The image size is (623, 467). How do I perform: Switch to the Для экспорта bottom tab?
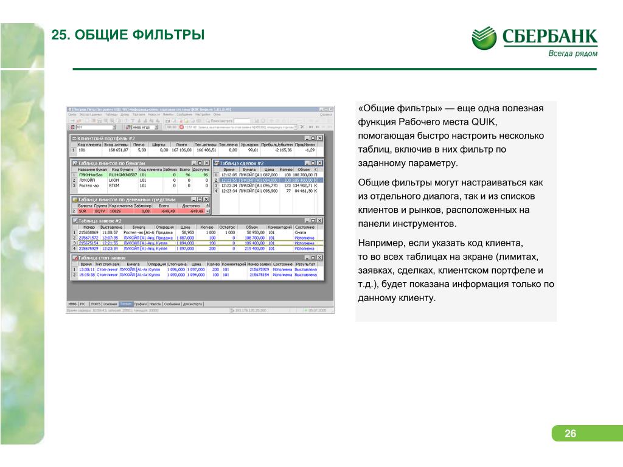click(193, 304)
